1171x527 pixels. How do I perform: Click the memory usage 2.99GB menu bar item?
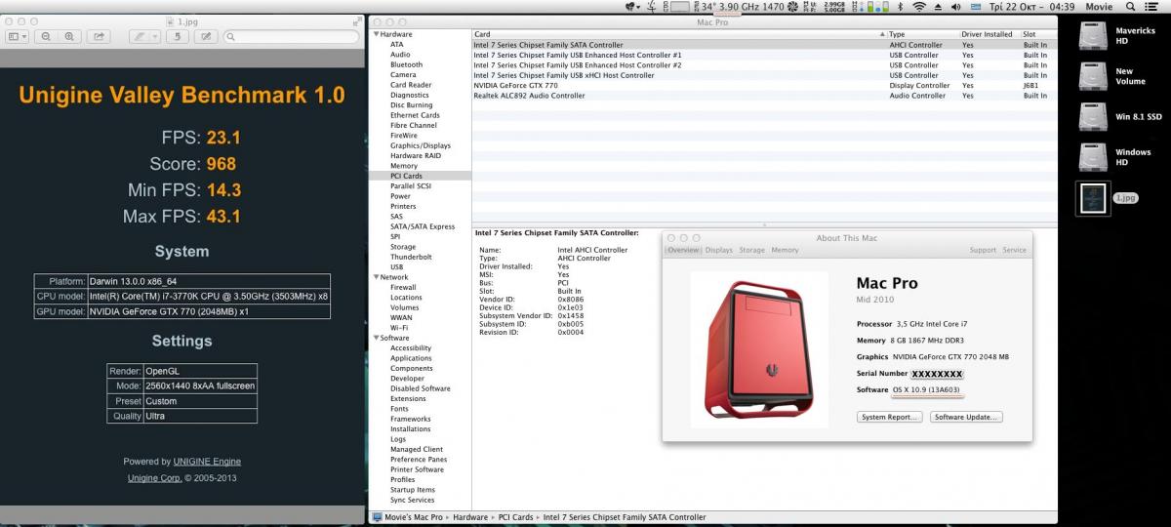[x=833, y=6]
